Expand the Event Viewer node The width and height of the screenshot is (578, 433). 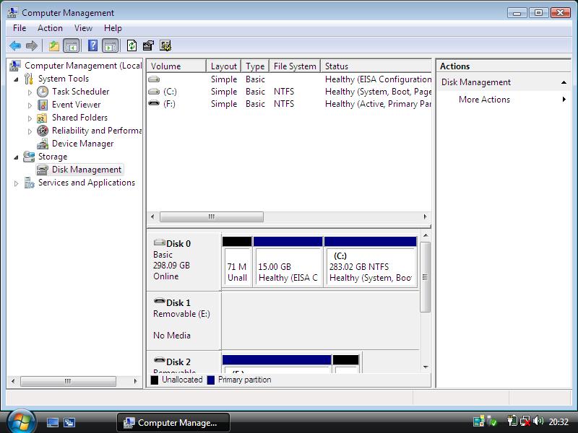pyautogui.click(x=30, y=105)
